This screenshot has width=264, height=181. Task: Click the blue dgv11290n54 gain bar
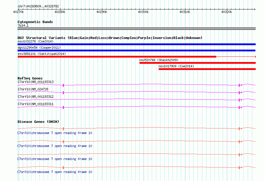136,50
